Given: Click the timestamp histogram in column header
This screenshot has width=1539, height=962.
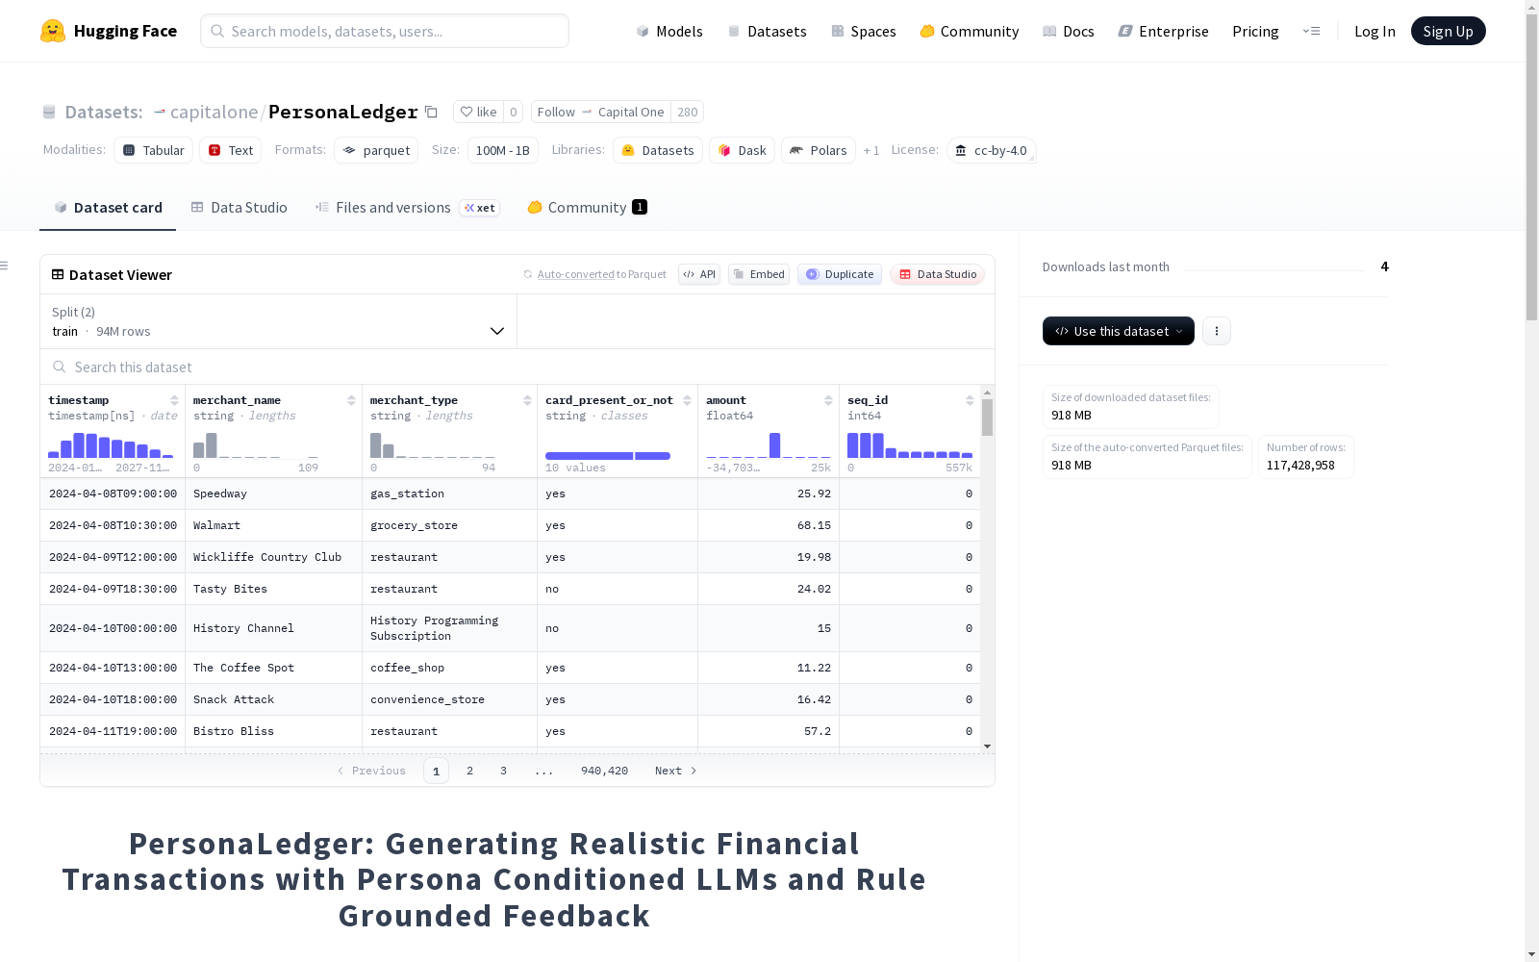Looking at the screenshot, I should (111, 444).
